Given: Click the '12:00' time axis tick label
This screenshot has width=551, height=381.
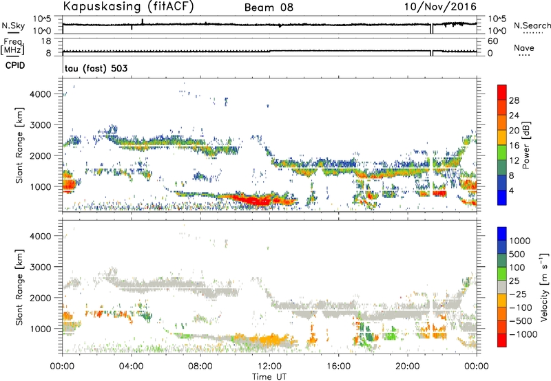Looking at the screenshot, I should tap(269, 367).
